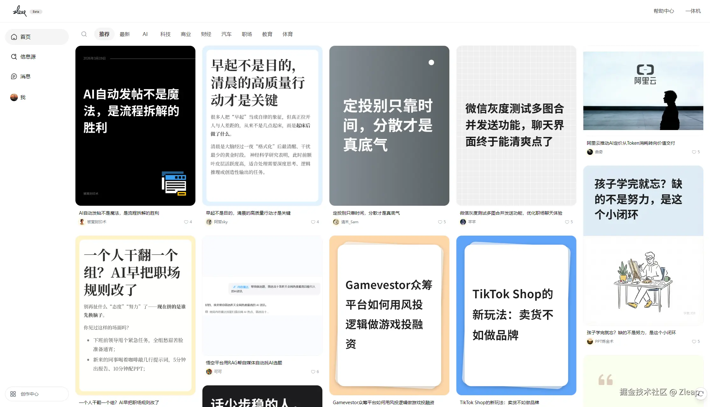
Task: Select the 职场 category tab
Action: [x=247, y=34]
